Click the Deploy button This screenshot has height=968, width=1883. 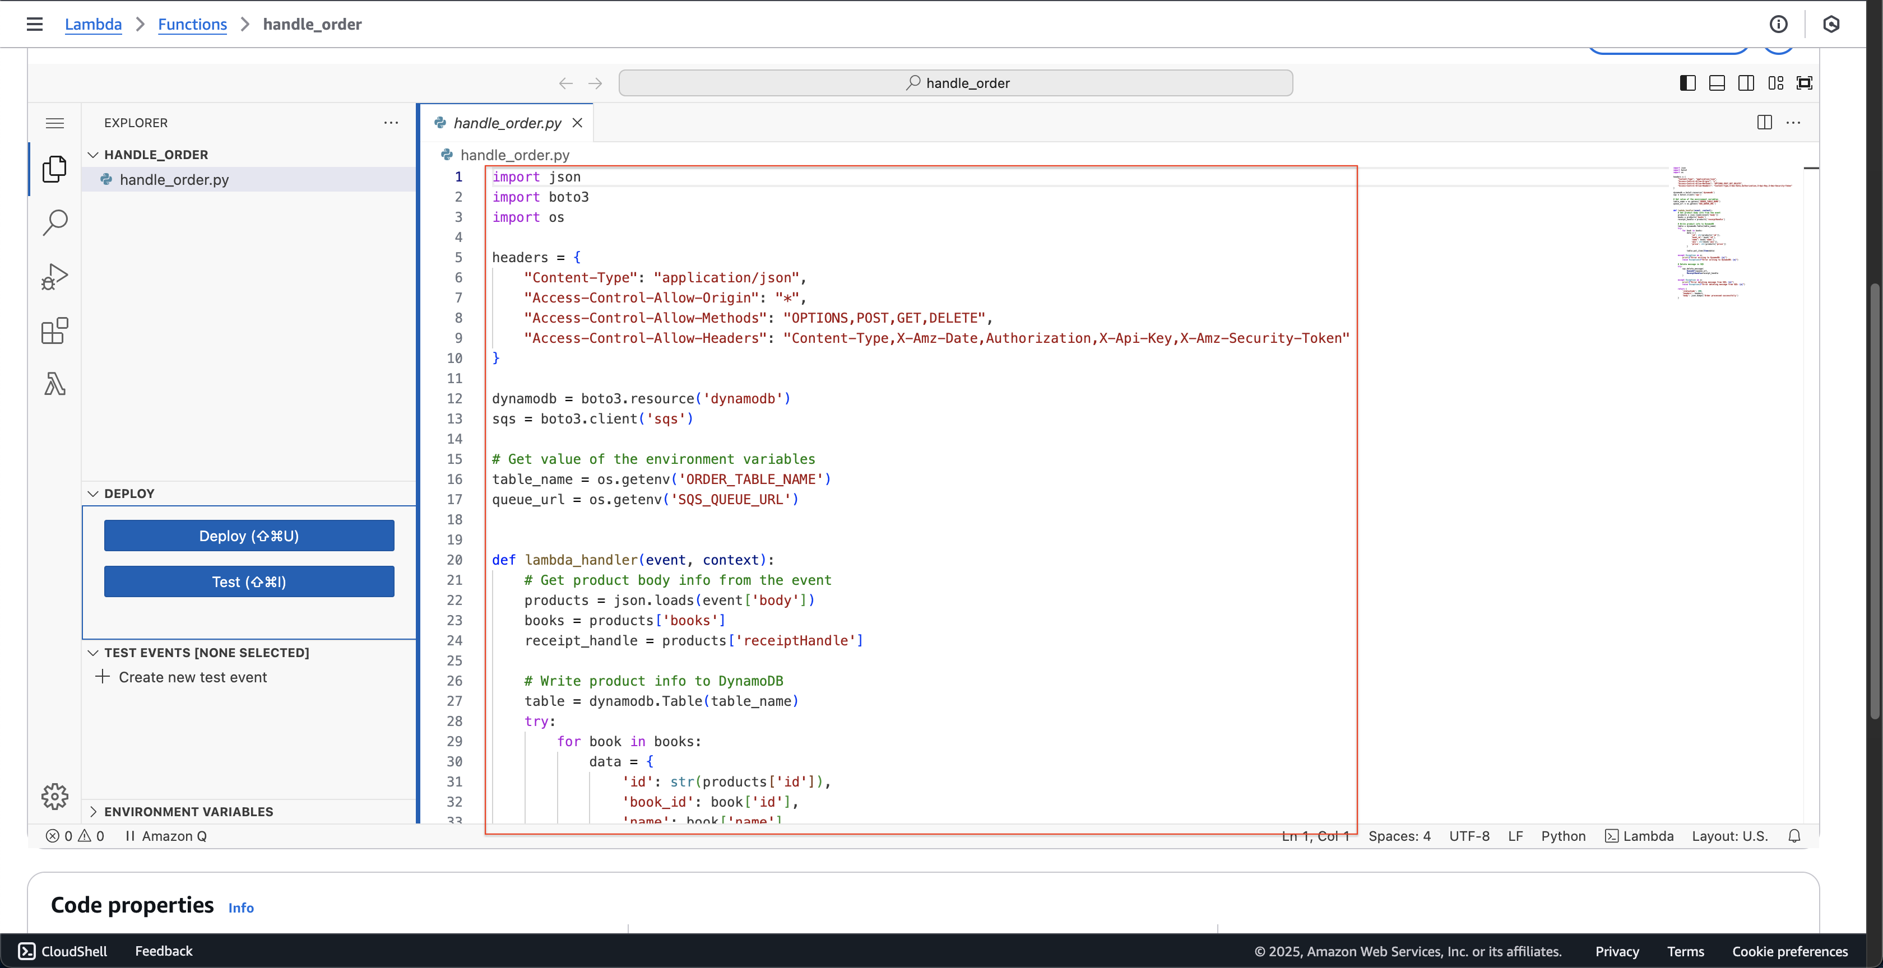(x=248, y=534)
